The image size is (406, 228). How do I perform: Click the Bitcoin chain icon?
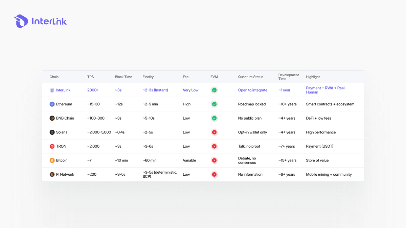pyautogui.click(x=52, y=160)
